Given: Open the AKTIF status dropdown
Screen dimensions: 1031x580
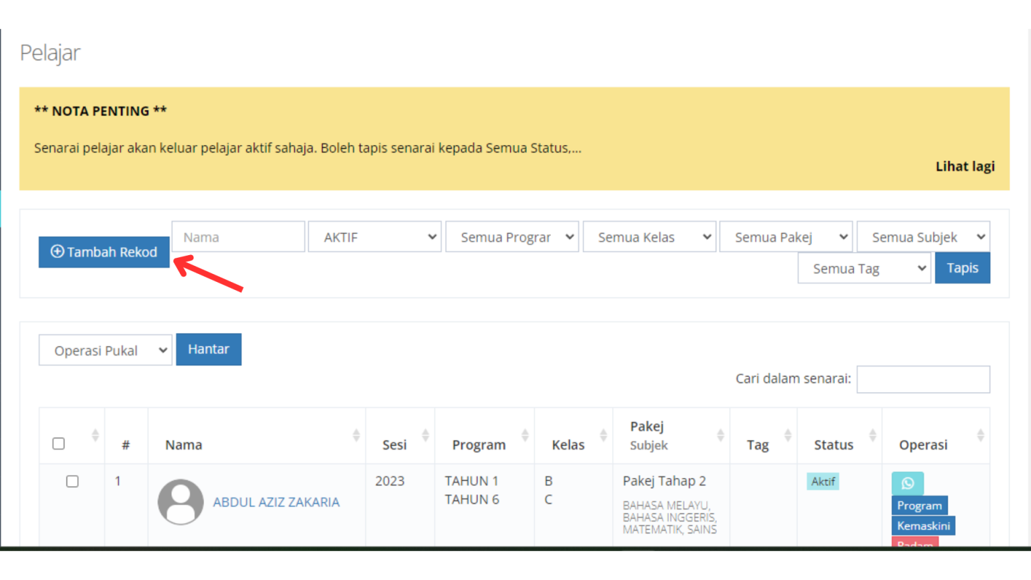Looking at the screenshot, I should 374,237.
